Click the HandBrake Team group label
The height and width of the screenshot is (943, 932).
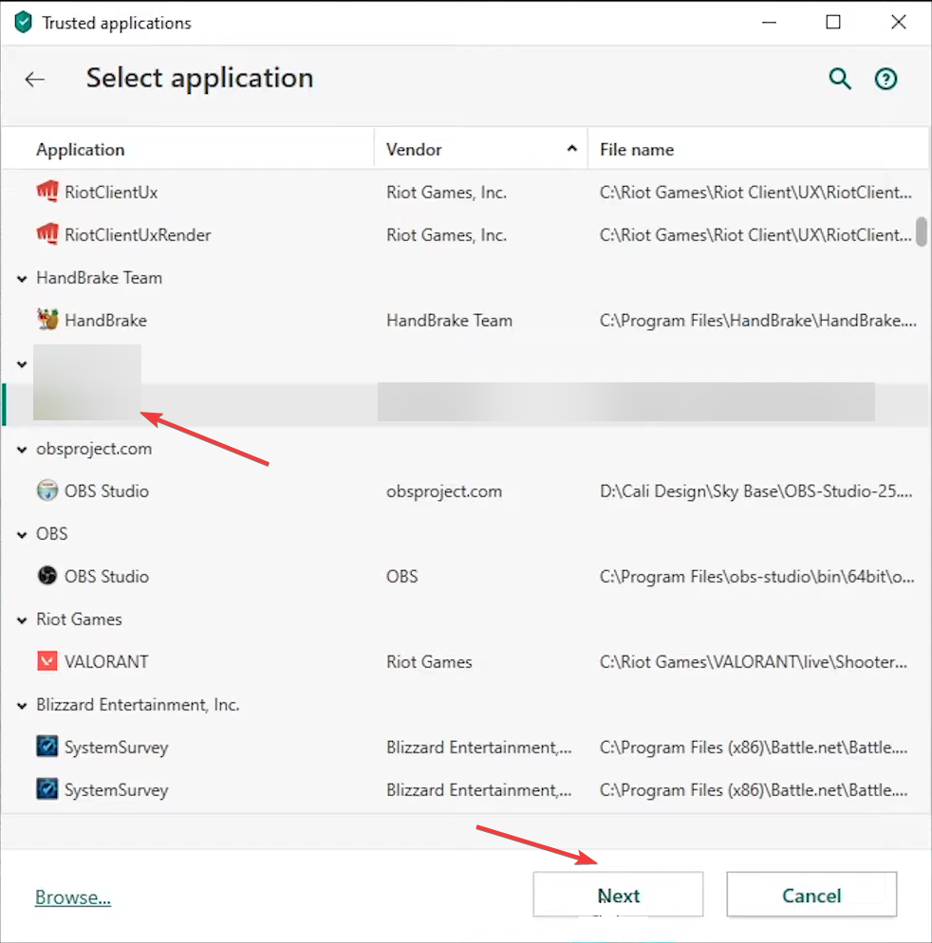coord(100,278)
